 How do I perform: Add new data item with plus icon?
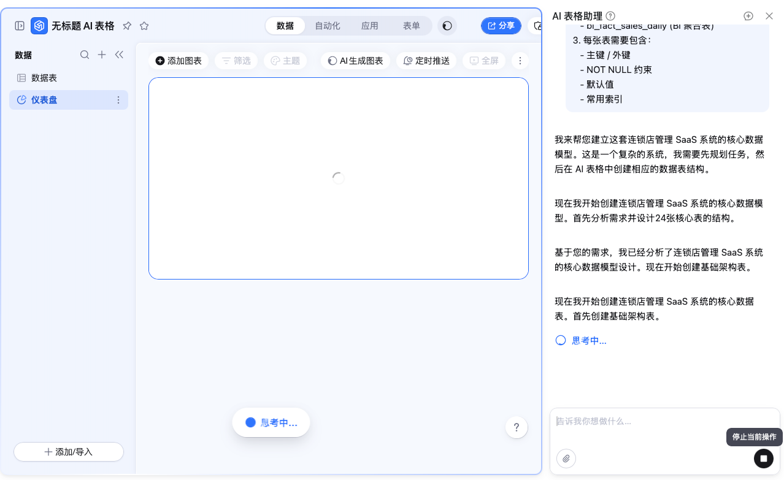tap(102, 55)
